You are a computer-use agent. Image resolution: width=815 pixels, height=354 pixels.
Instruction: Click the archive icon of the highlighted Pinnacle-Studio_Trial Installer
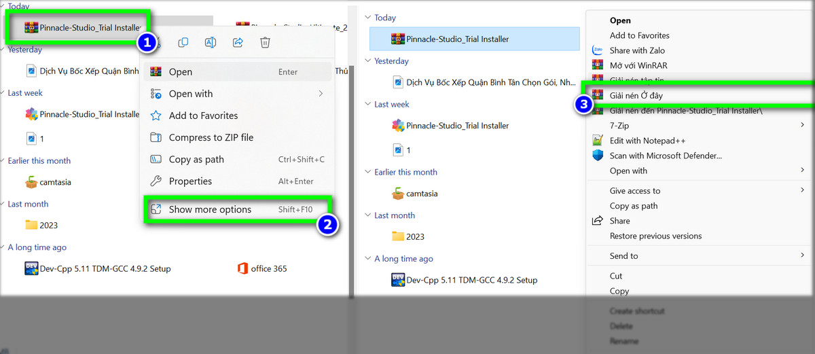[398, 39]
